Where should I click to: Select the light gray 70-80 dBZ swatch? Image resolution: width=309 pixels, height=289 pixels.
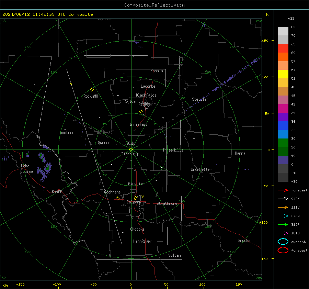[283, 31]
